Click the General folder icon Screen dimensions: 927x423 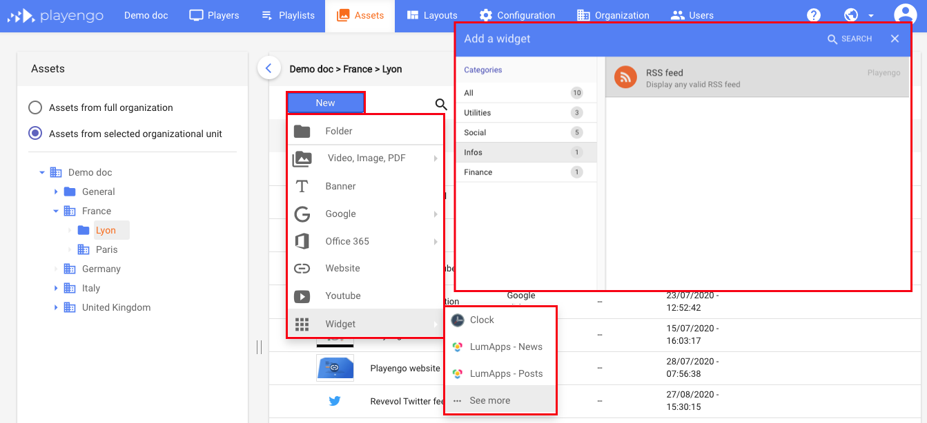click(x=70, y=192)
